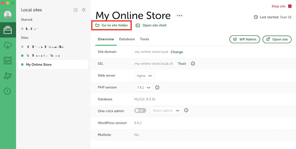The height and width of the screenshot is (149, 296).
Task: Click the PHP version info icon
Action: 157,87
